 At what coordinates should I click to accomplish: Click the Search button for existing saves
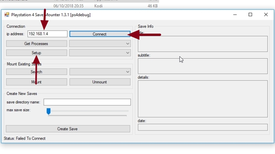tap(36, 72)
